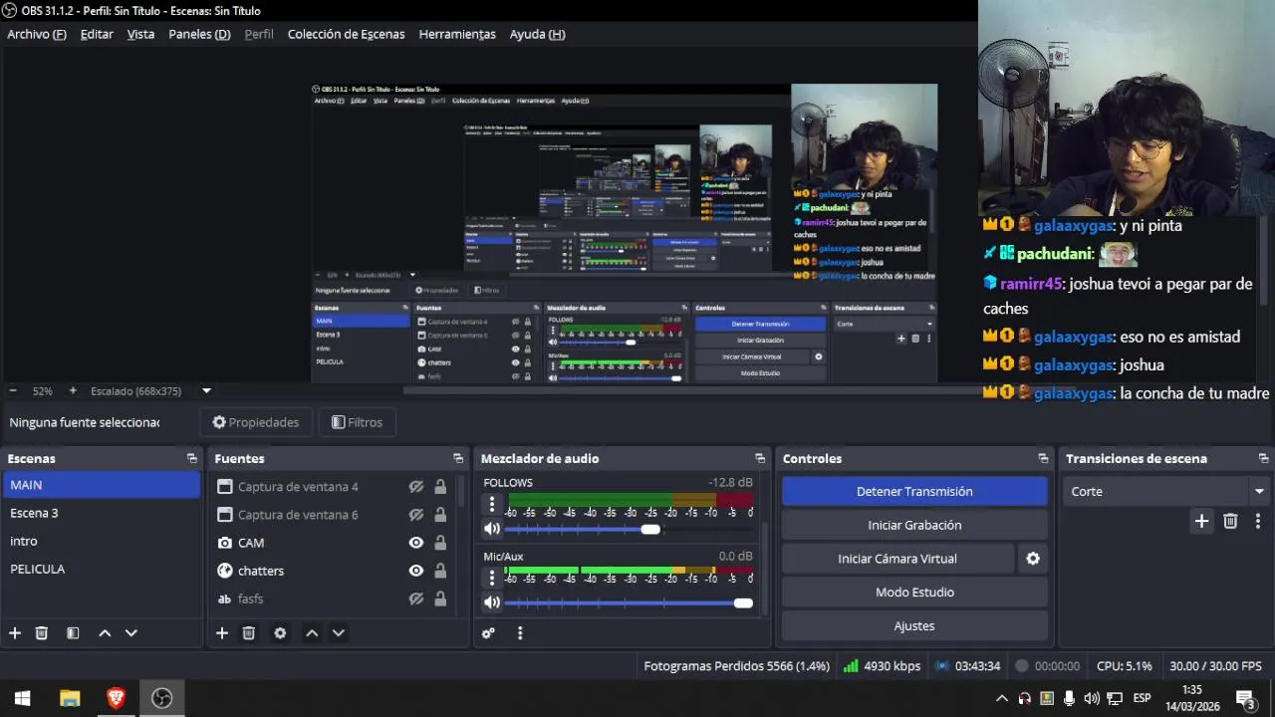Show Captura de ventana 6 source

pos(416,515)
